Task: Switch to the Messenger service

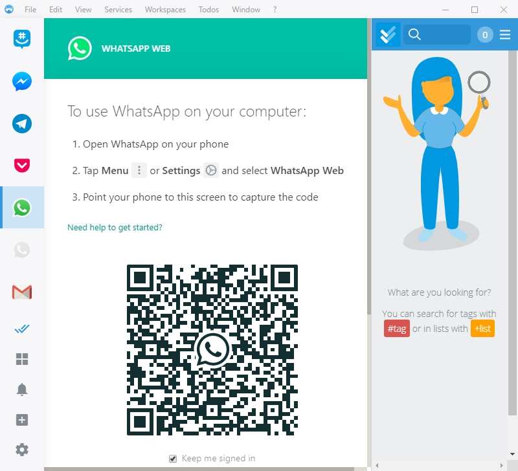Action: (21, 82)
